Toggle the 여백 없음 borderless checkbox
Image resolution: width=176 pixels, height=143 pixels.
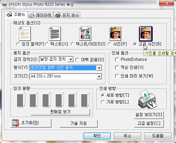(x=77, y=60)
